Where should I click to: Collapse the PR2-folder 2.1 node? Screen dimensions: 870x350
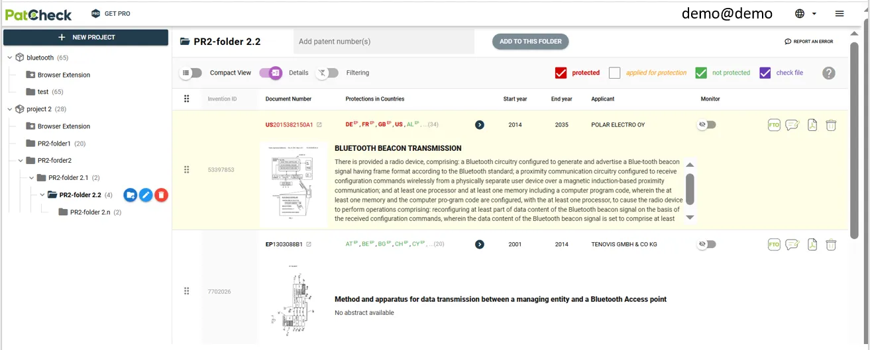[x=31, y=178]
